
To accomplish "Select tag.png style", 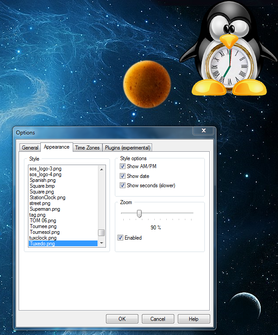I will coord(63,215).
